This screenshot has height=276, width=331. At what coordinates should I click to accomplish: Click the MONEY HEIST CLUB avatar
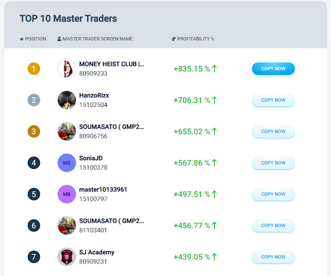click(67, 69)
